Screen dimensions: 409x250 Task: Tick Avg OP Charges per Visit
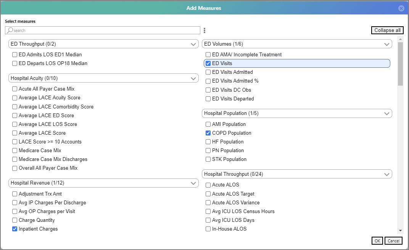point(15,212)
